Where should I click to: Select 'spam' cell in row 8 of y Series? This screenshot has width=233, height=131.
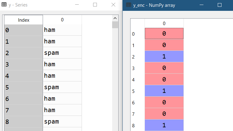tap(62, 121)
